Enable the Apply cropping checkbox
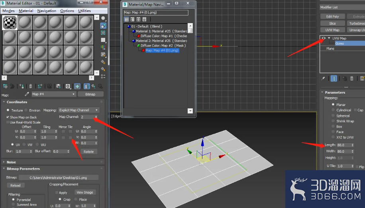Viewport: 365px width, 208px height. [57, 192]
